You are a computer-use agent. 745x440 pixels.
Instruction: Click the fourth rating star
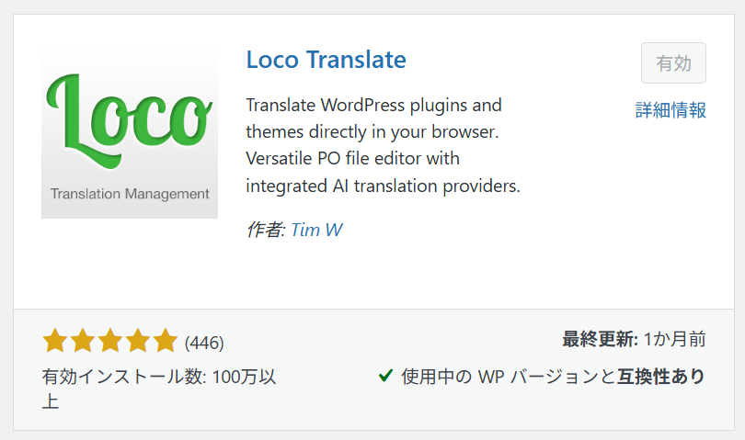point(138,342)
